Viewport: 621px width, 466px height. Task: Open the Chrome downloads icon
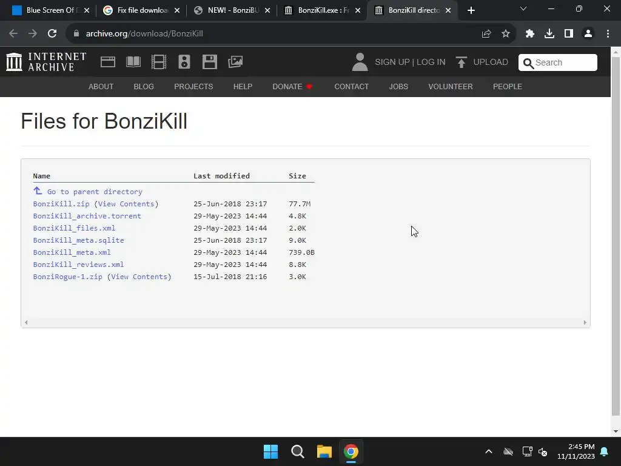click(x=549, y=34)
